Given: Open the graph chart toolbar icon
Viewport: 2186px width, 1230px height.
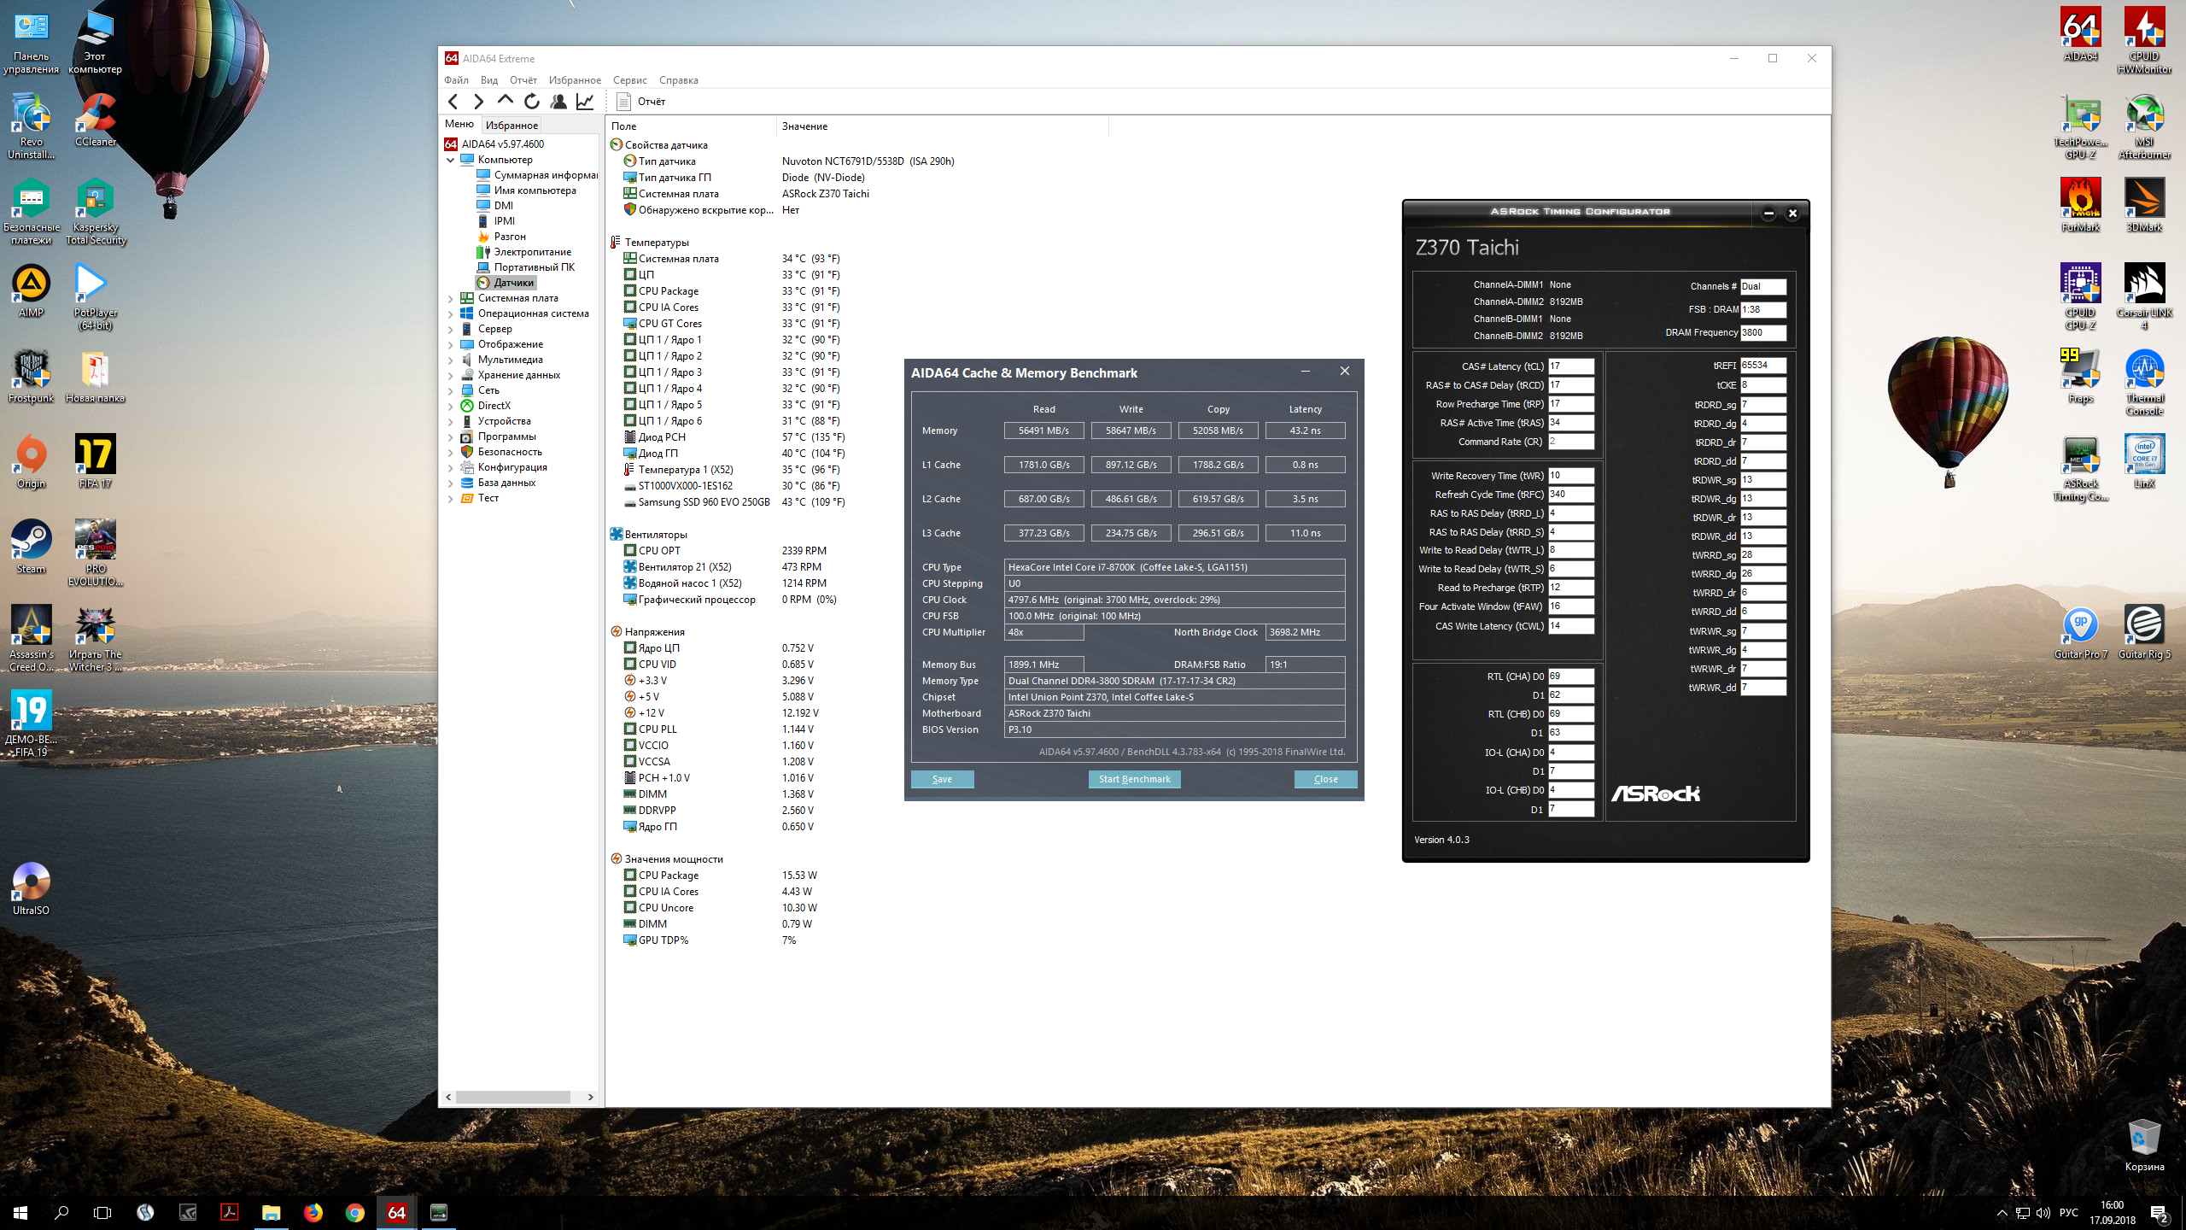Looking at the screenshot, I should coord(585,102).
